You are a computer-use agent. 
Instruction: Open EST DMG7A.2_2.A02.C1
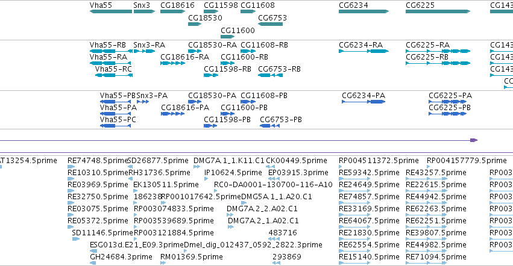(x=262, y=209)
